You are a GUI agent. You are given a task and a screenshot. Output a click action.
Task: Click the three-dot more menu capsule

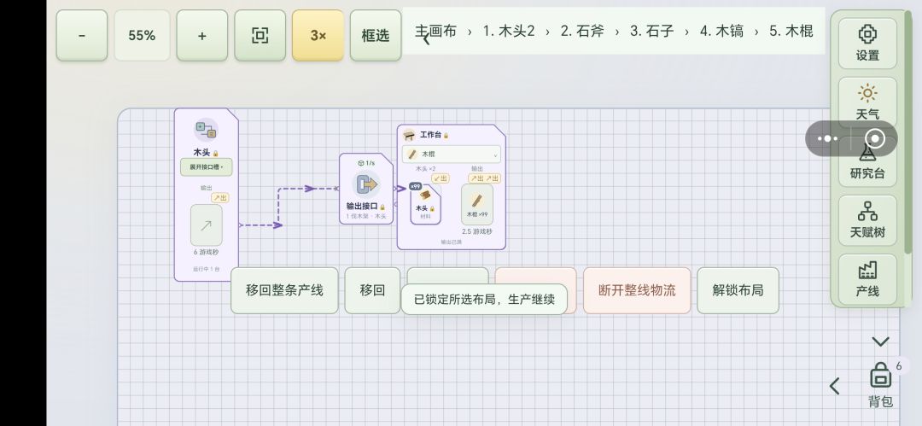[828, 139]
